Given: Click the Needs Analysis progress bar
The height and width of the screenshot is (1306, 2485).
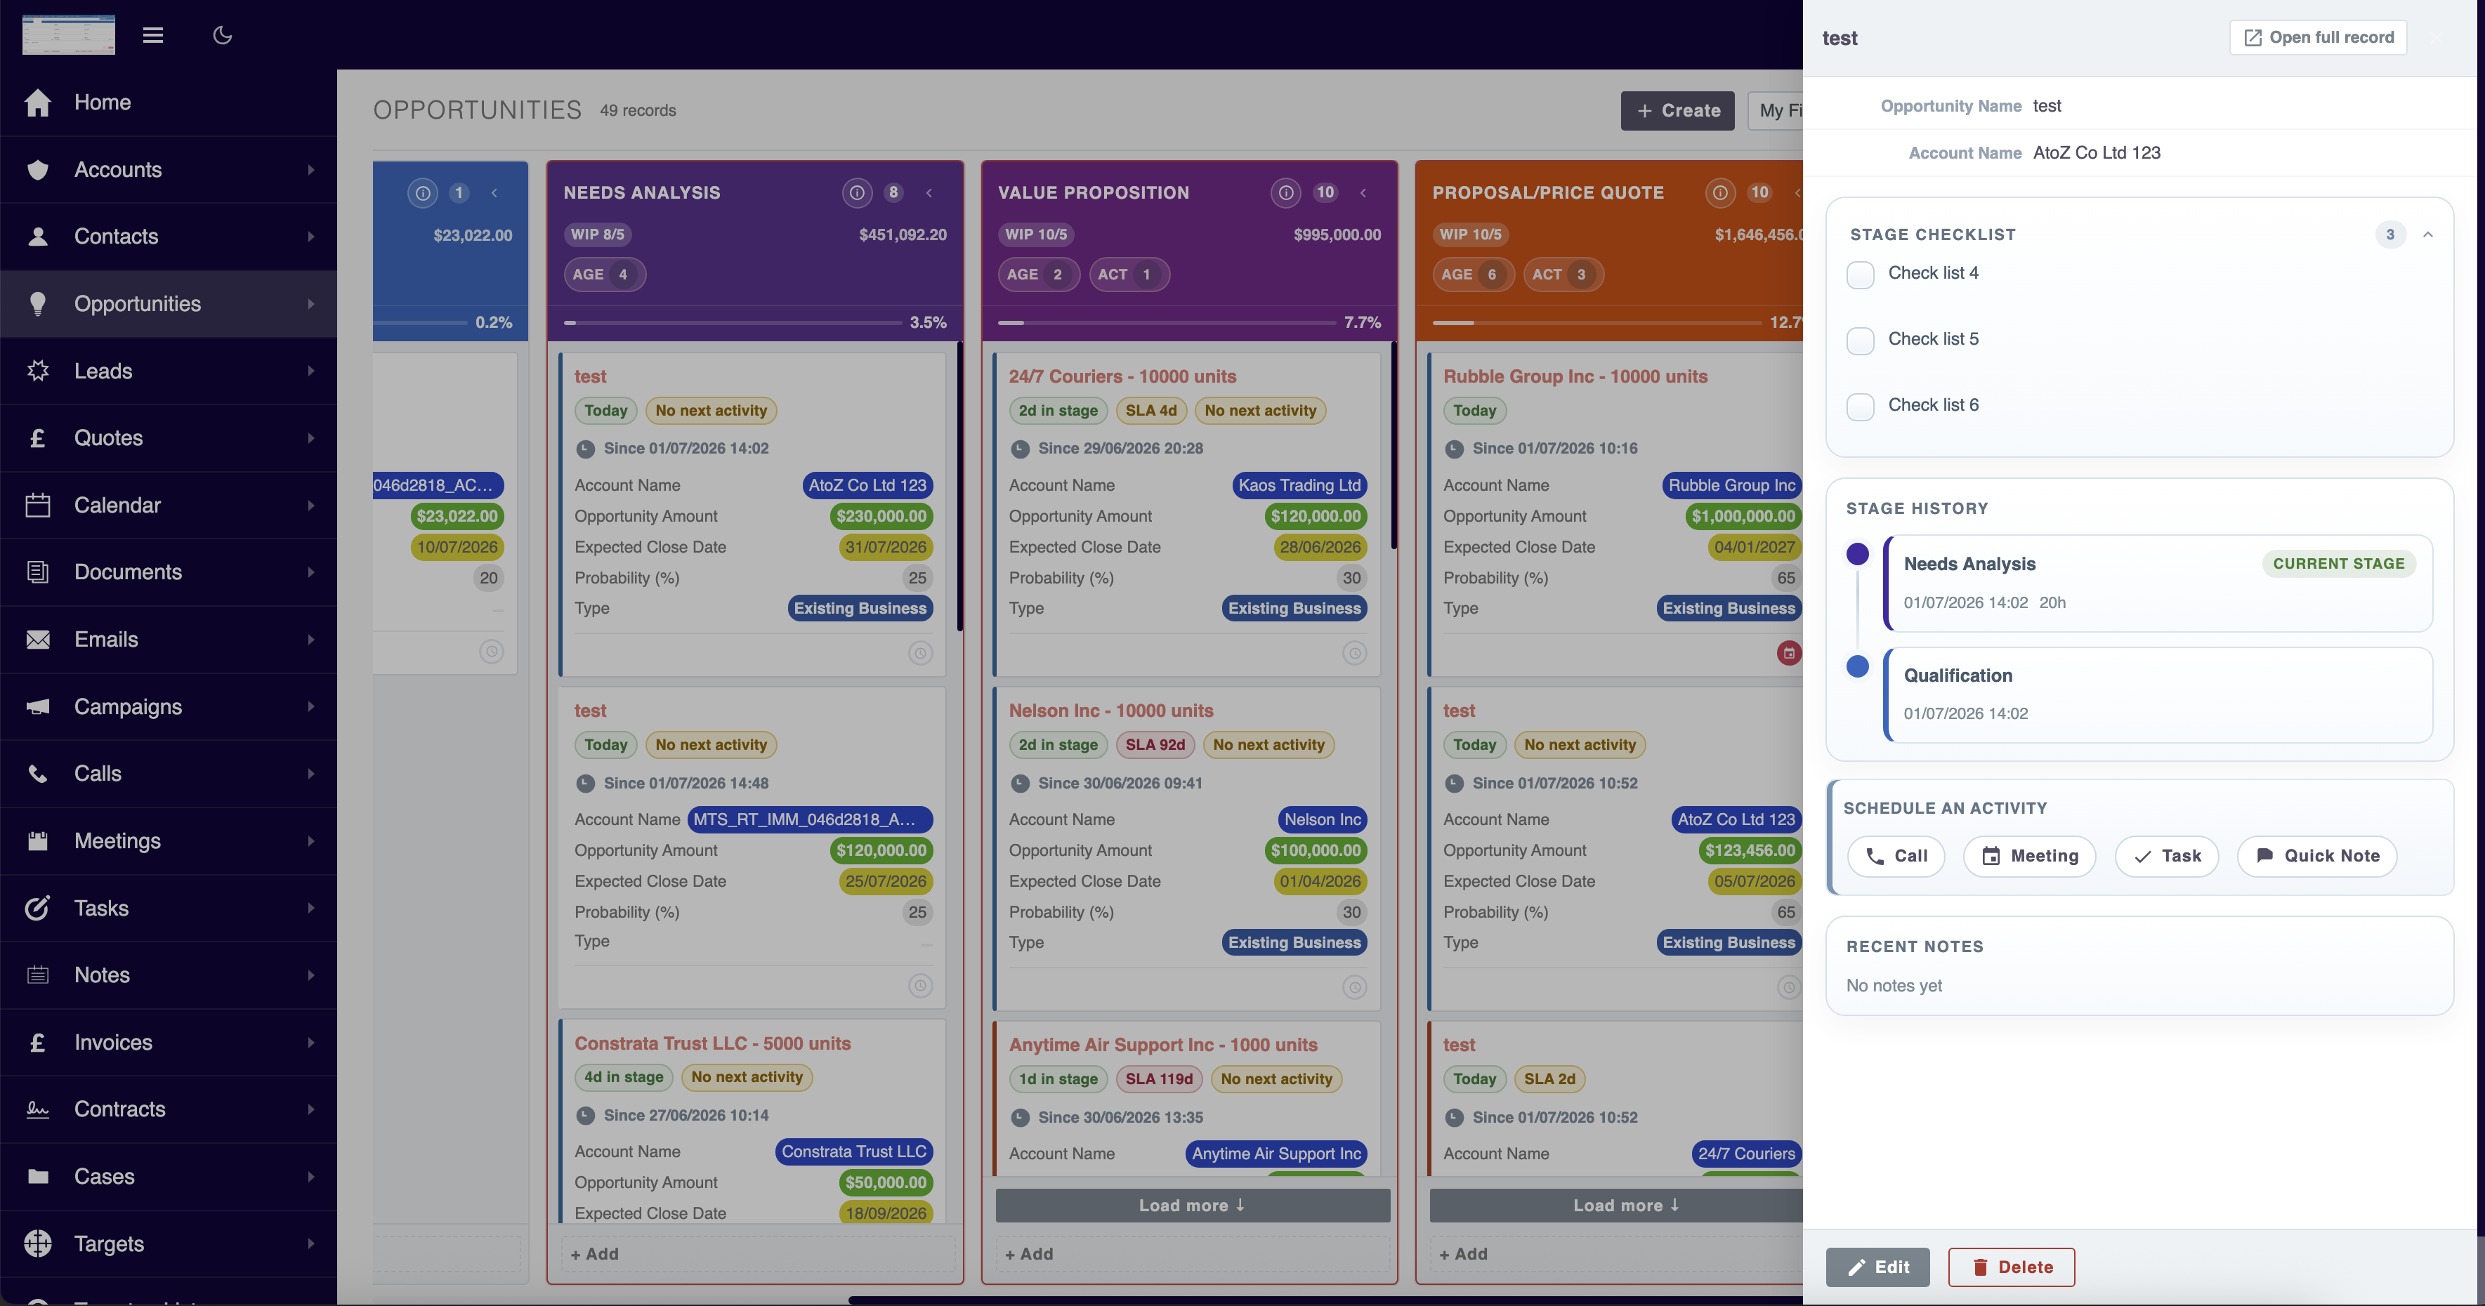Looking at the screenshot, I should (x=733, y=322).
